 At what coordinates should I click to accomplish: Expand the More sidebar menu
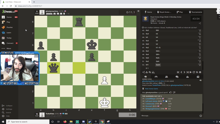tap(9, 48)
